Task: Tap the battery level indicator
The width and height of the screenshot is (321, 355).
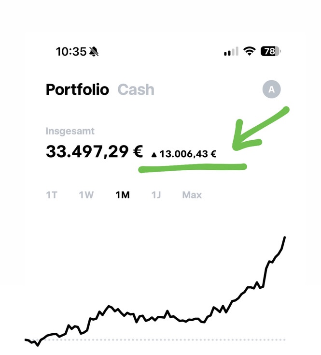Action: [270, 51]
